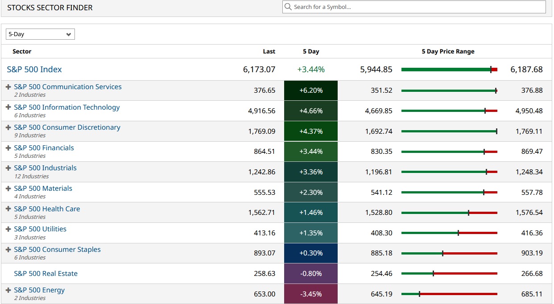Screen dimensions: 554x304
Task: Open S&P 500 Energy link
Action: 39,290
